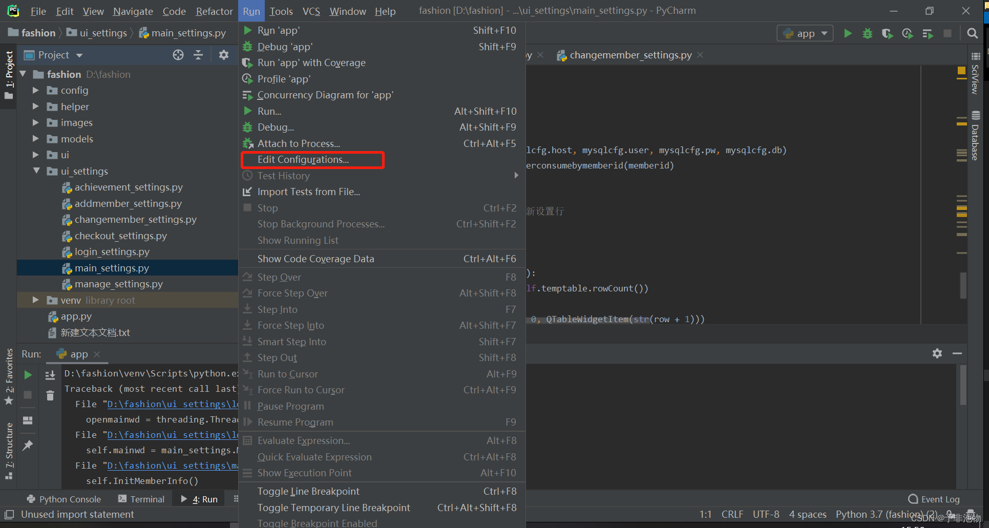Open the traceback file link in console
The image size is (989, 528).
click(x=173, y=404)
